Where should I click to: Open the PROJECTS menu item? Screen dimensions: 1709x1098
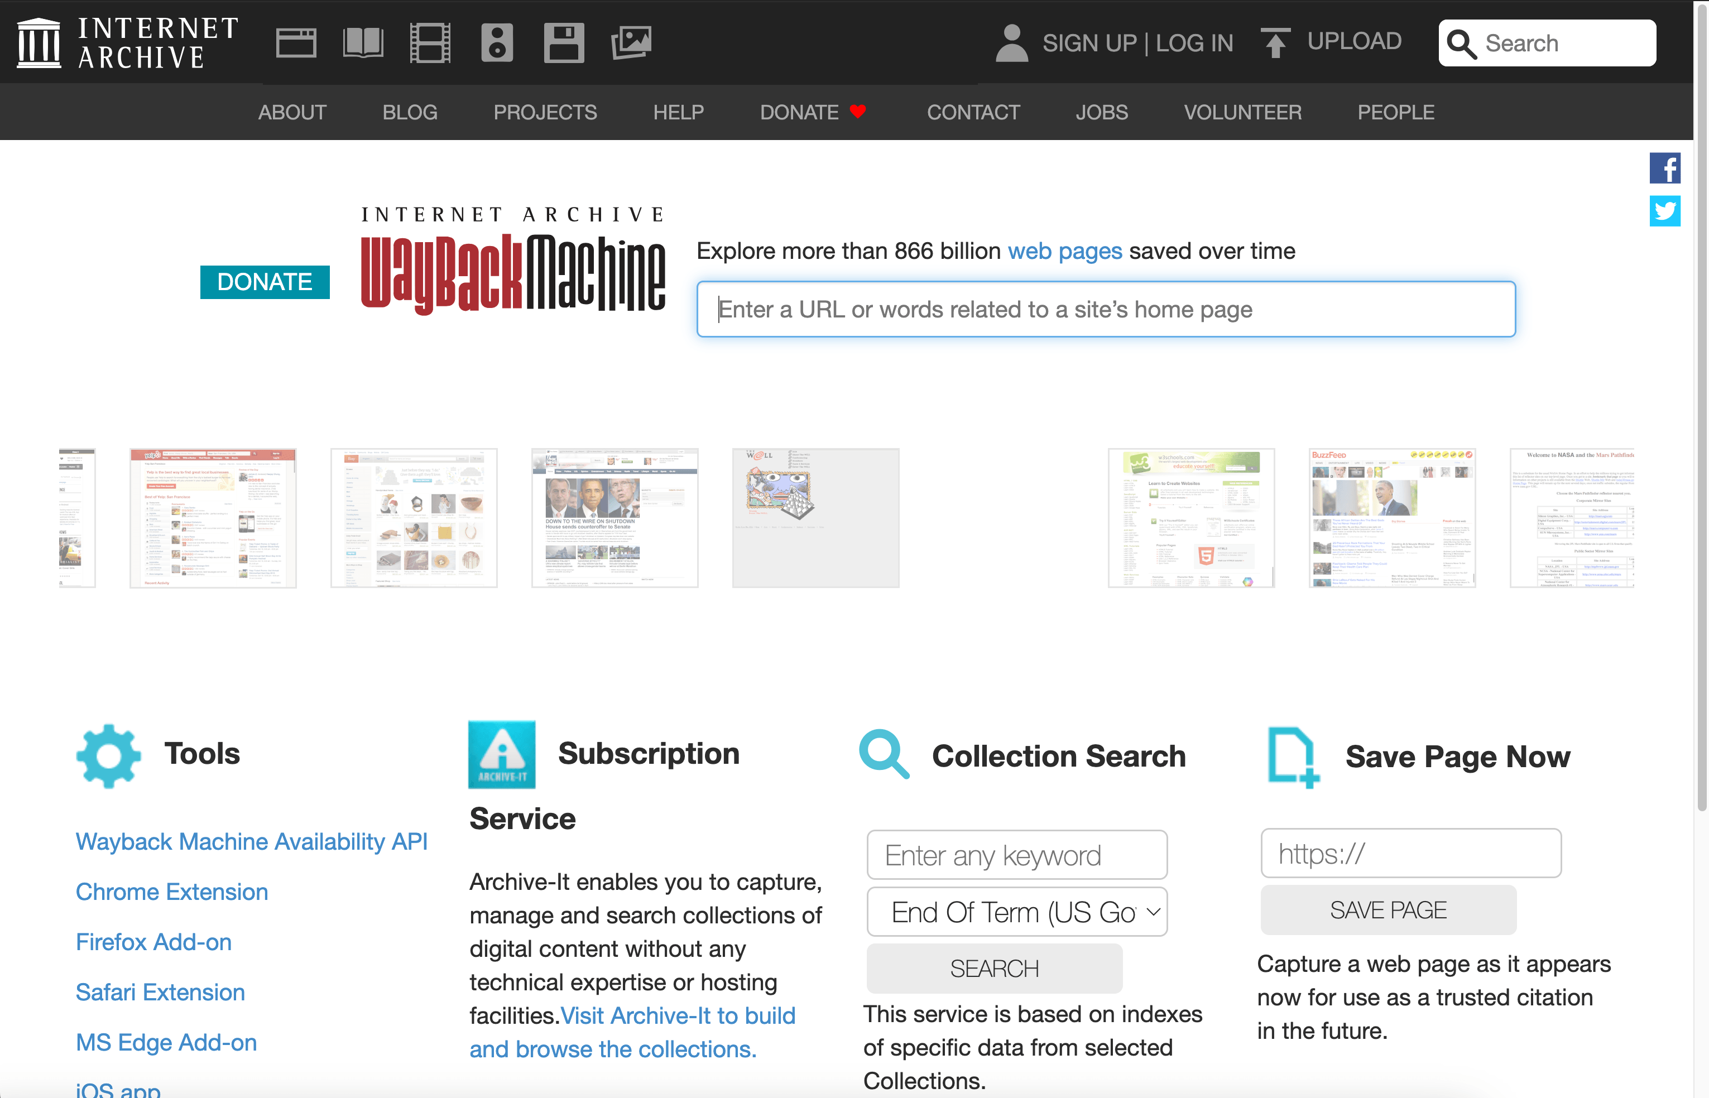pos(545,112)
